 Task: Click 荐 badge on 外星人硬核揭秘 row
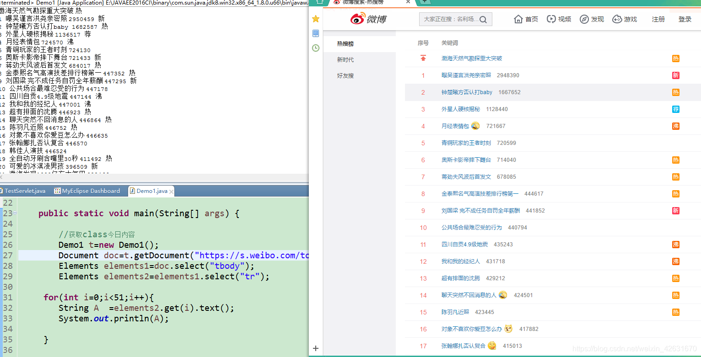(x=676, y=109)
